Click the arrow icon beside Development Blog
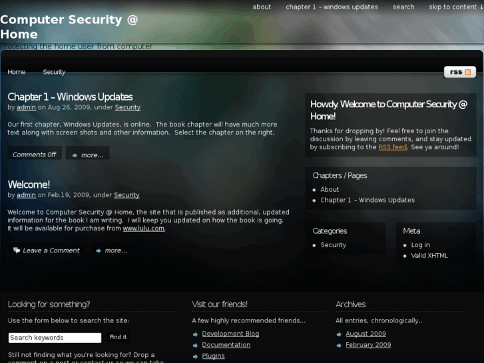This screenshot has height=363, width=484. click(195, 334)
